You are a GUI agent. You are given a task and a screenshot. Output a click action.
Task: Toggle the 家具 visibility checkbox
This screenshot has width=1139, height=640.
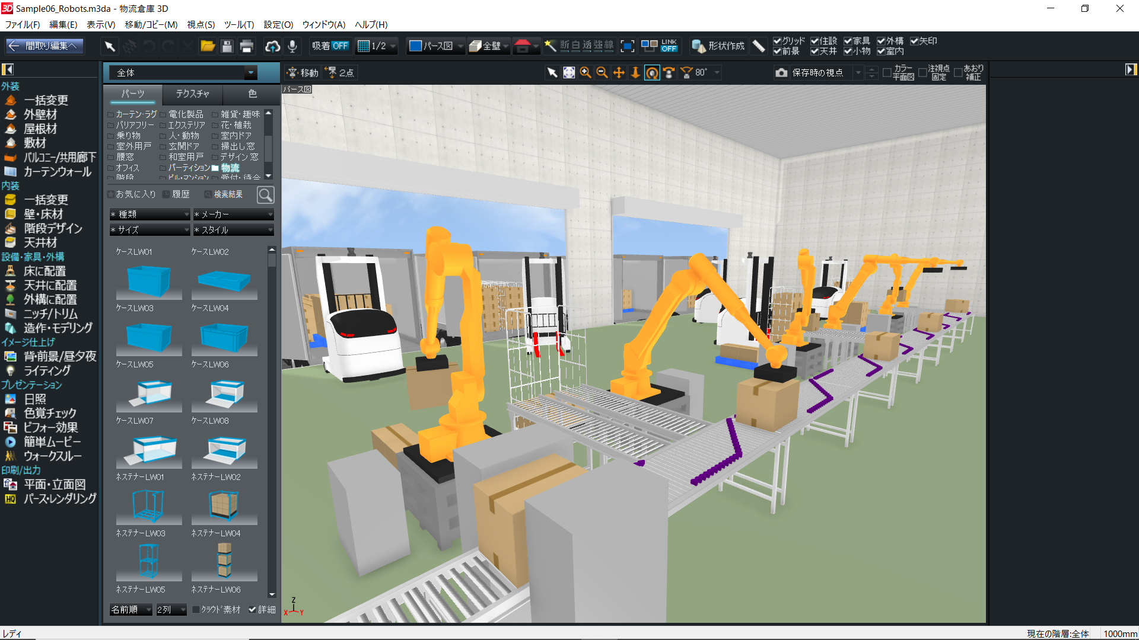click(848, 41)
